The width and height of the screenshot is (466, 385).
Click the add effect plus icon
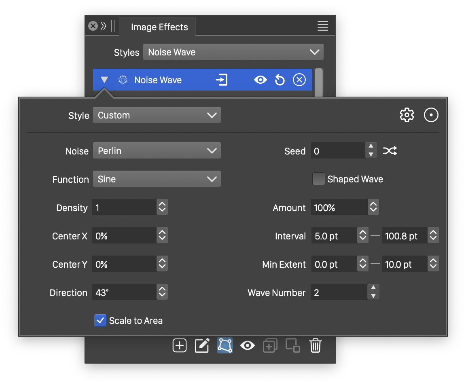click(x=180, y=346)
